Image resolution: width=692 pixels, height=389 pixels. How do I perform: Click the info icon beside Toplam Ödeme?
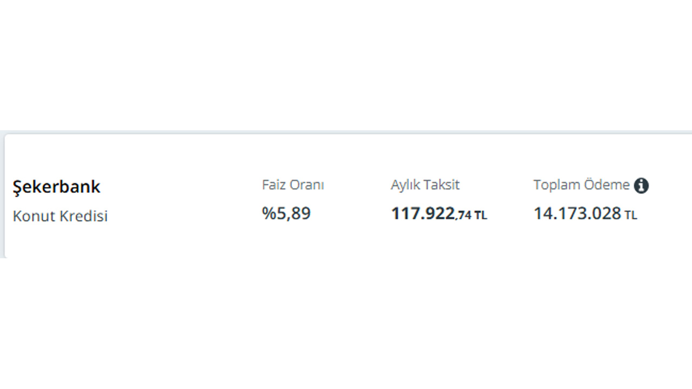[641, 185]
